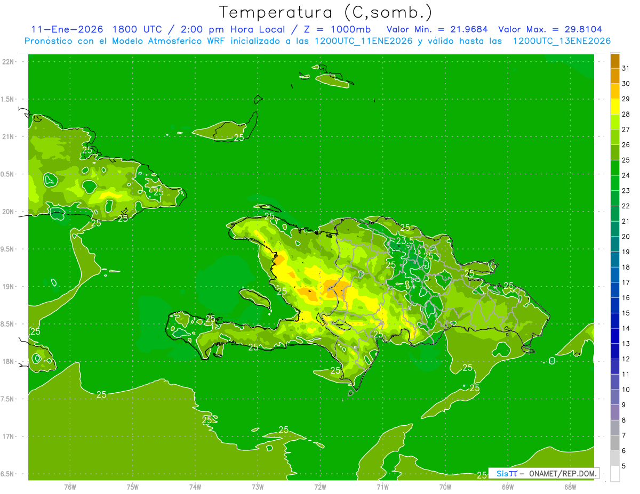Click the '72W' longitude axis label
The width and height of the screenshot is (640, 494).
[x=320, y=487]
